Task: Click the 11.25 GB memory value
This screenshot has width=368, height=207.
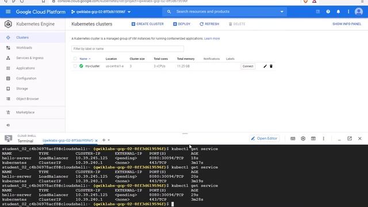Action: click(x=183, y=66)
